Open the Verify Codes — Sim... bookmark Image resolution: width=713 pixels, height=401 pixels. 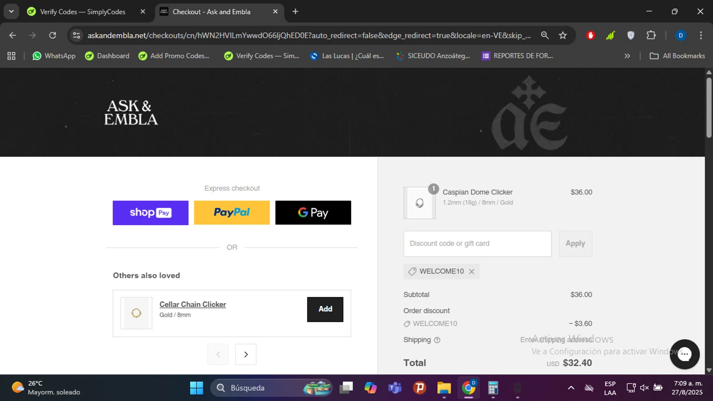tap(261, 56)
